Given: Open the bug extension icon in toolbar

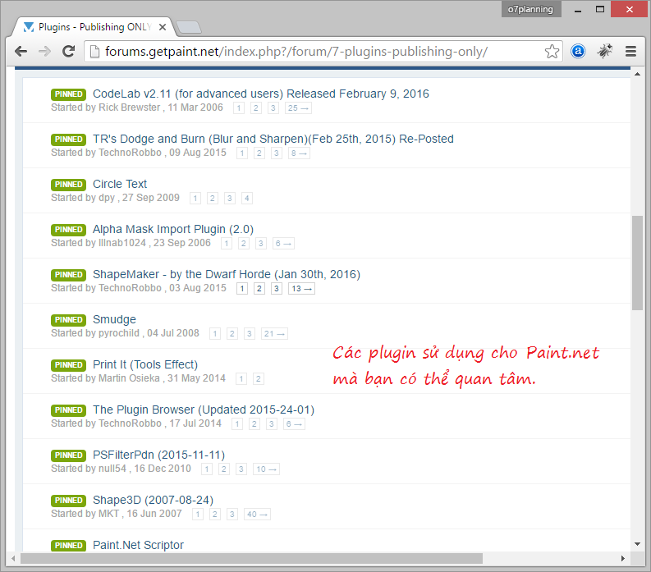Looking at the screenshot, I should point(604,52).
